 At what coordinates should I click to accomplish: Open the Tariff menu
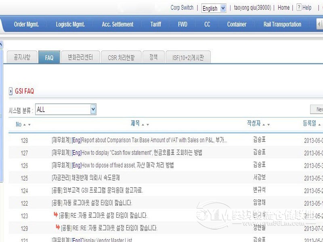(155, 24)
